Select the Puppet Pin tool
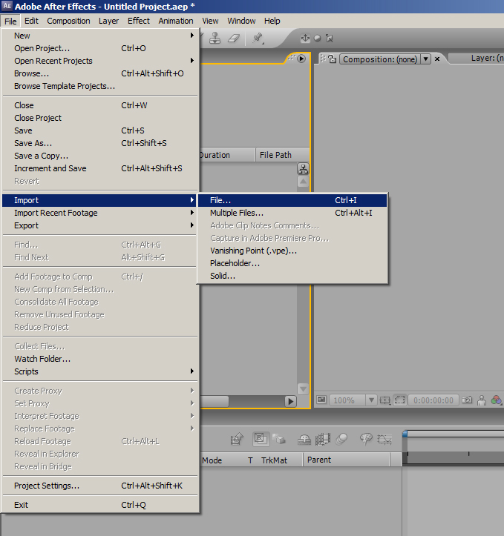504x536 pixels. [x=258, y=38]
